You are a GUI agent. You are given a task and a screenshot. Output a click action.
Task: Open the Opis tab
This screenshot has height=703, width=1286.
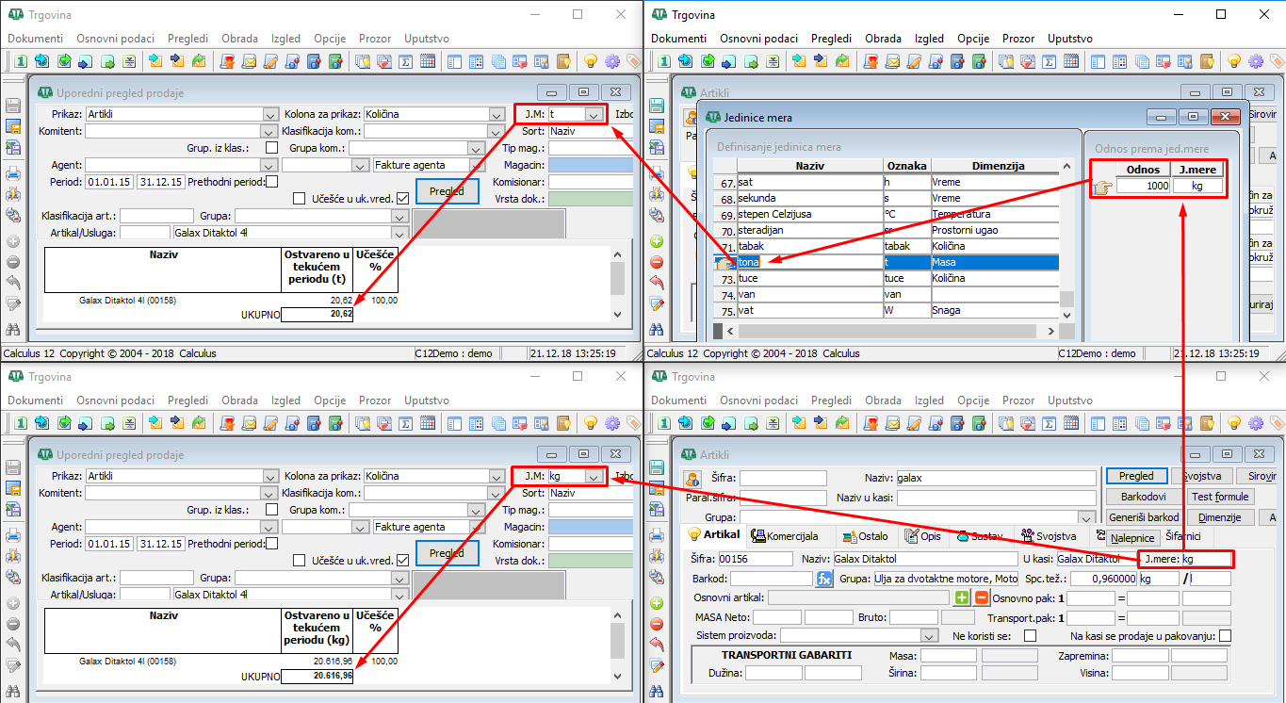pos(923,536)
